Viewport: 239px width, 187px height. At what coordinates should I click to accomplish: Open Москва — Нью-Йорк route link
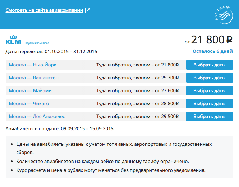pos(32,65)
